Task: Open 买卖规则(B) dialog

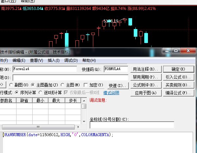Action: [179, 85]
